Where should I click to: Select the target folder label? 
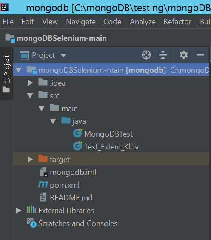[60, 160]
